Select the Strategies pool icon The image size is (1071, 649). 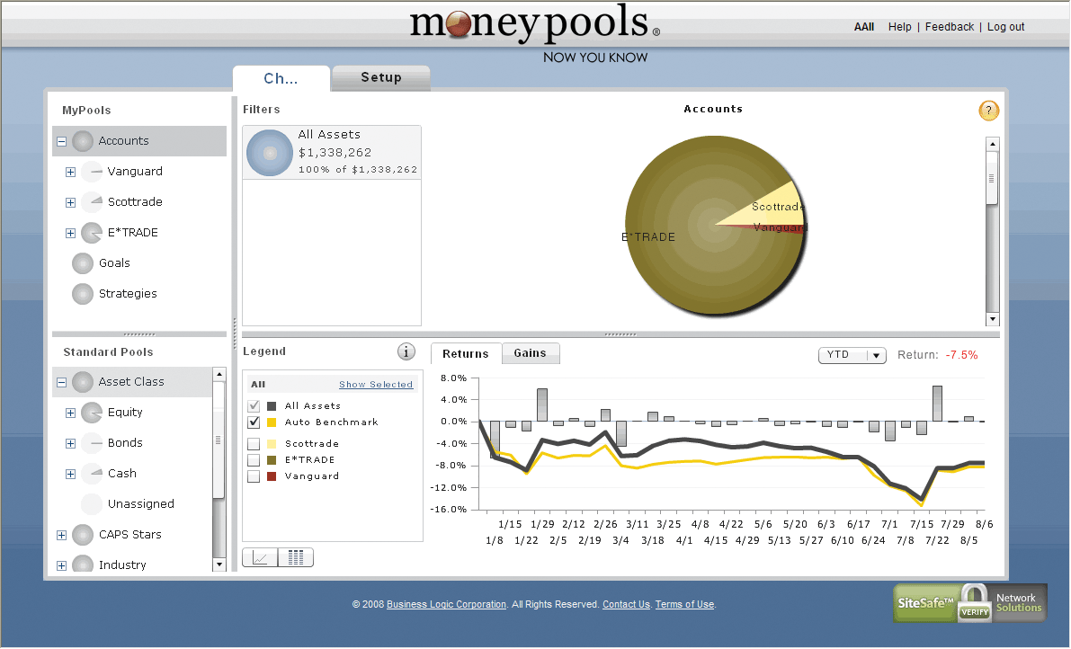pyautogui.click(x=83, y=294)
